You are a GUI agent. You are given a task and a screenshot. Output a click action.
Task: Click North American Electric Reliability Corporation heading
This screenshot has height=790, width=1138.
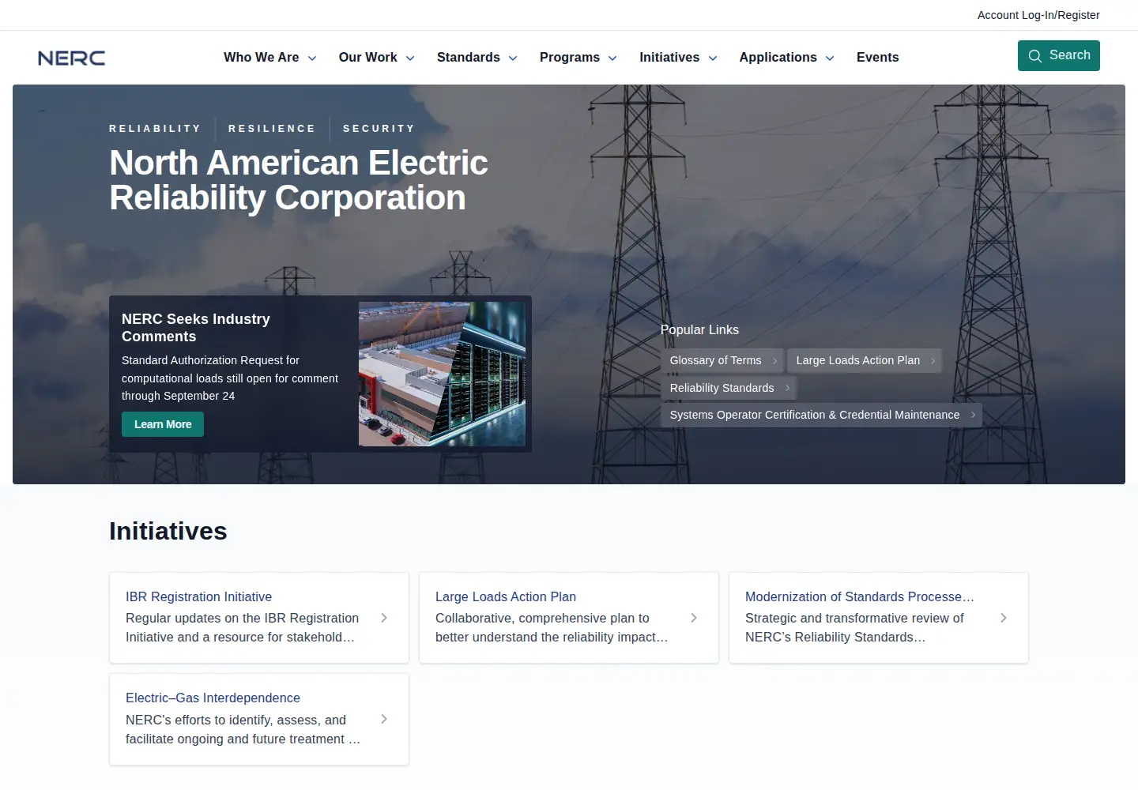[x=299, y=180]
